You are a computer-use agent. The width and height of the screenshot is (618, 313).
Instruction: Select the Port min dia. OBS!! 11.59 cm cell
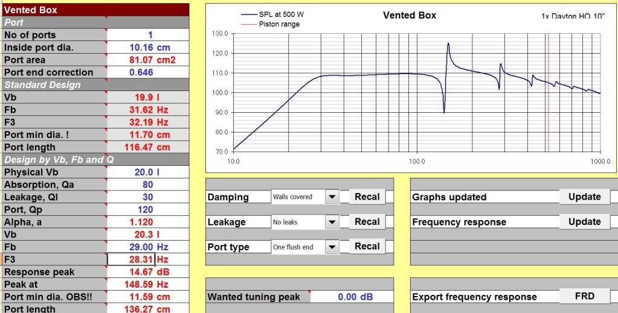click(148, 297)
